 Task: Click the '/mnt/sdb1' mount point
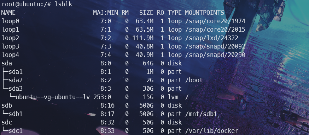[201, 114]
